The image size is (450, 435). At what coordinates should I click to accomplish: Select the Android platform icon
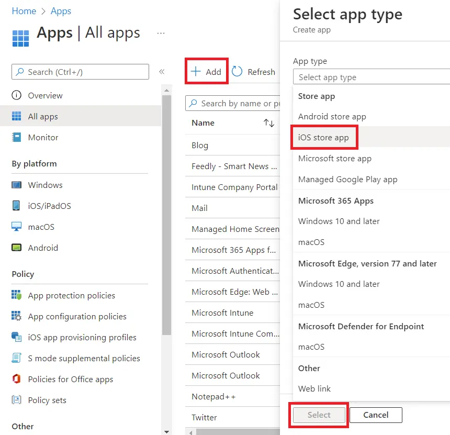(x=17, y=248)
